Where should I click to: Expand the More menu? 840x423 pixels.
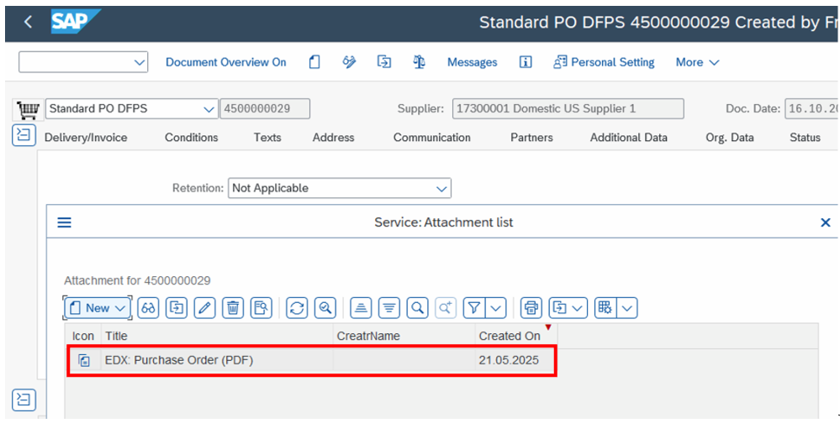(x=697, y=62)
